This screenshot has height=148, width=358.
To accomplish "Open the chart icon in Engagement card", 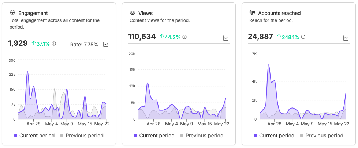I will [106, 45].
